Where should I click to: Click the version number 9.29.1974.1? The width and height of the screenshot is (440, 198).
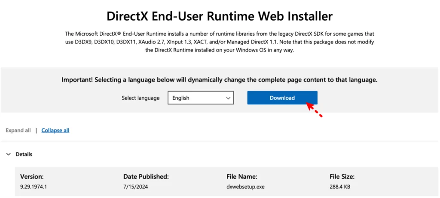tap(34, 186)
